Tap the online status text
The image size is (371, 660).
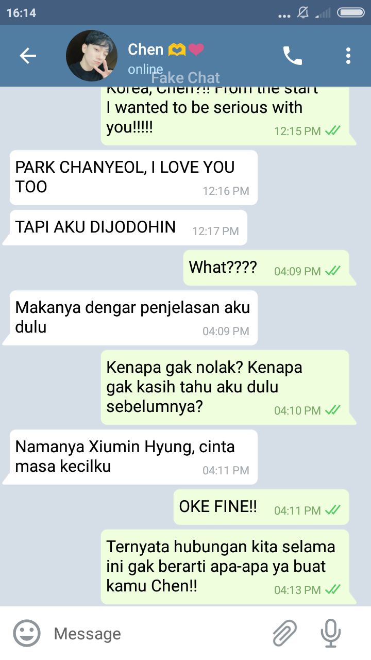[145, 69]
